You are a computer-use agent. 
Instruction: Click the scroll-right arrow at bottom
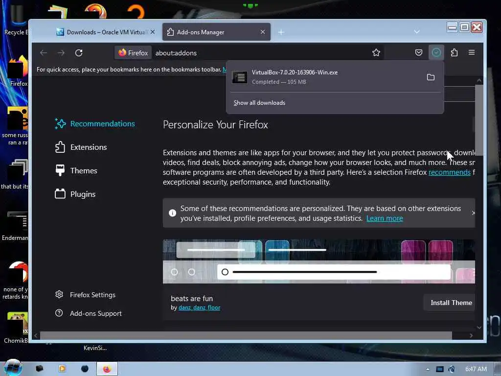click(471, 335)
